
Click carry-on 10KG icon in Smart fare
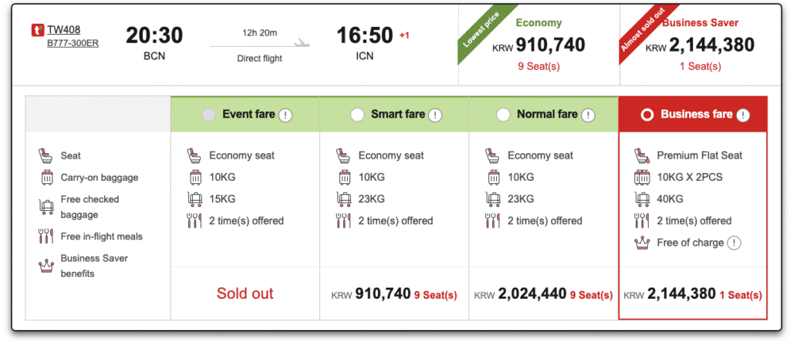pyautogui.click(x=343, y=178)
